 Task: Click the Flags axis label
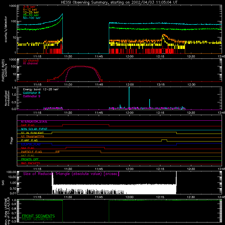[12, 140]
